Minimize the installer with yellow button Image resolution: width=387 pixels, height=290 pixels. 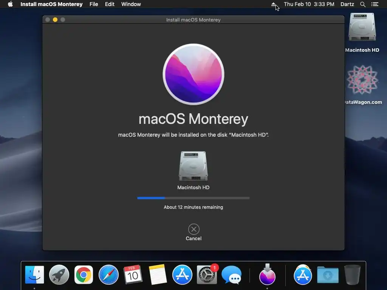point(55,20)
